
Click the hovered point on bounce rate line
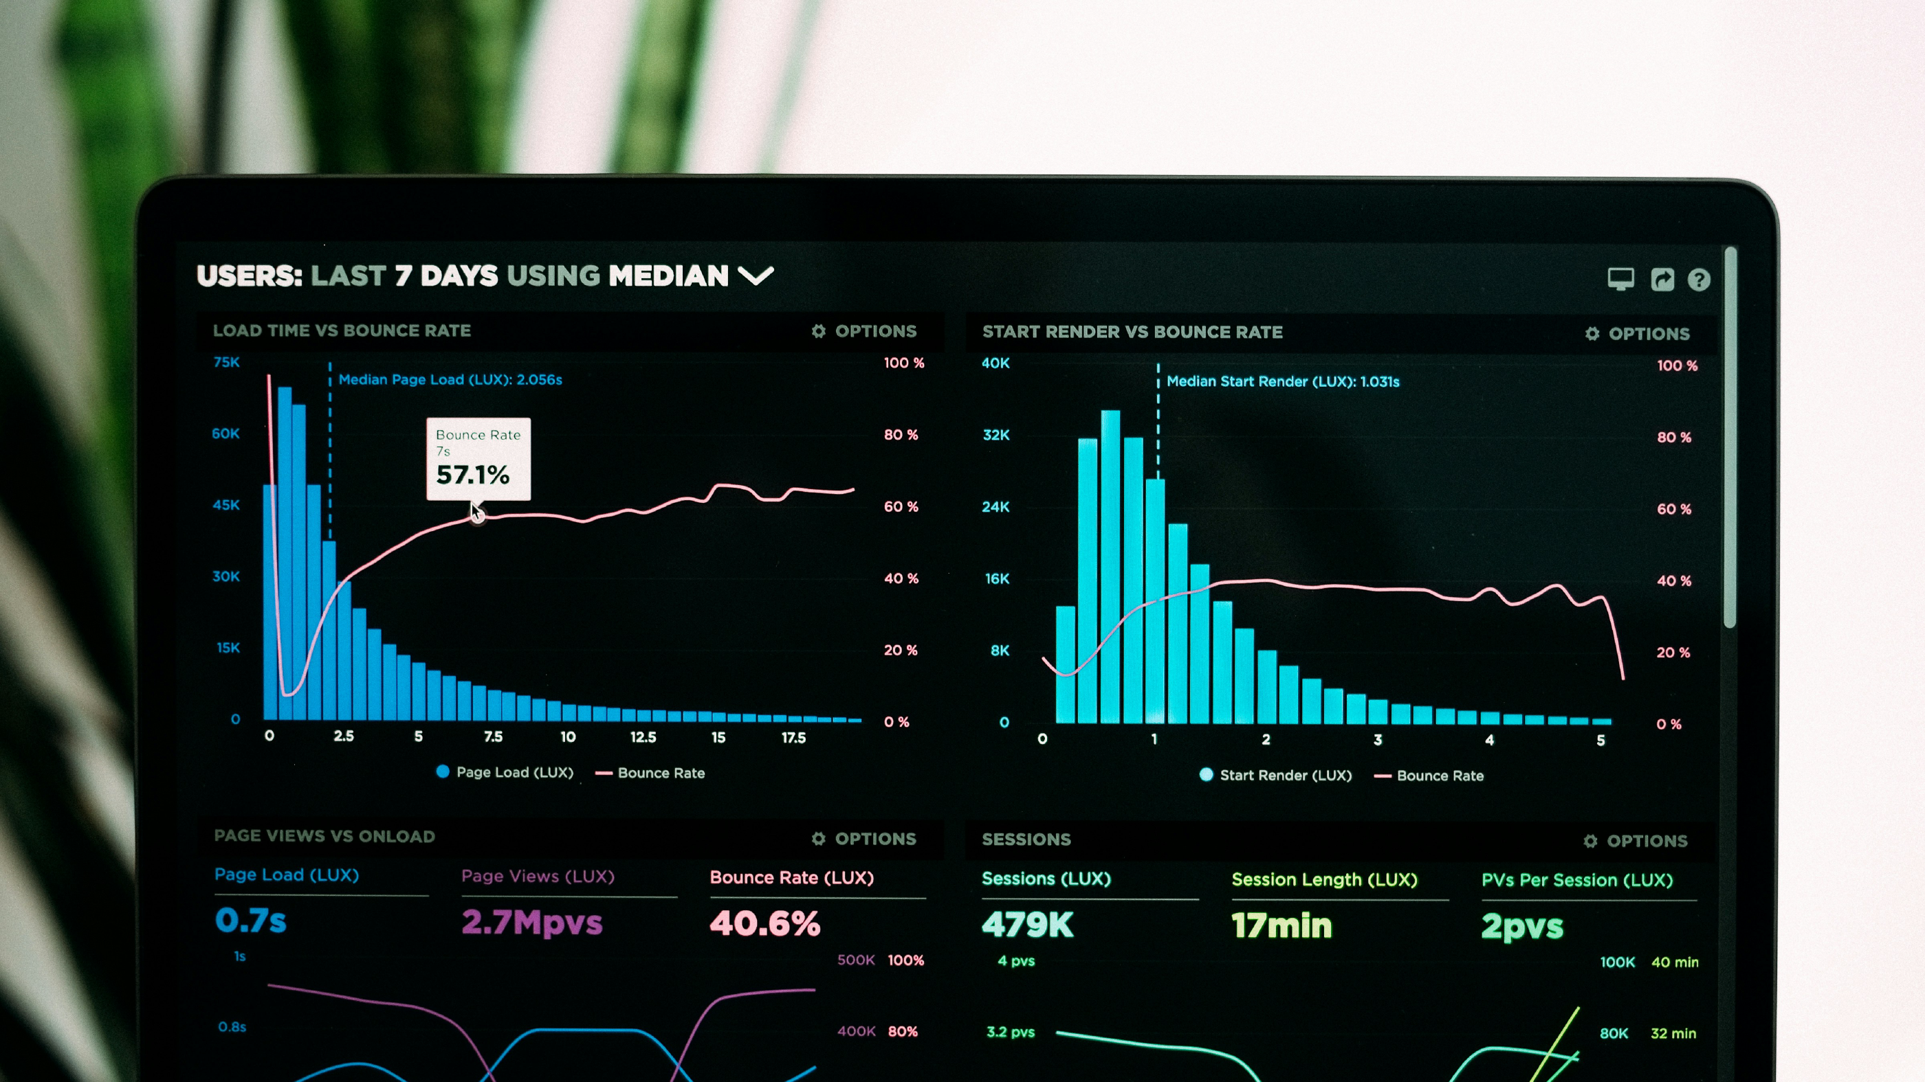point(478,515)
